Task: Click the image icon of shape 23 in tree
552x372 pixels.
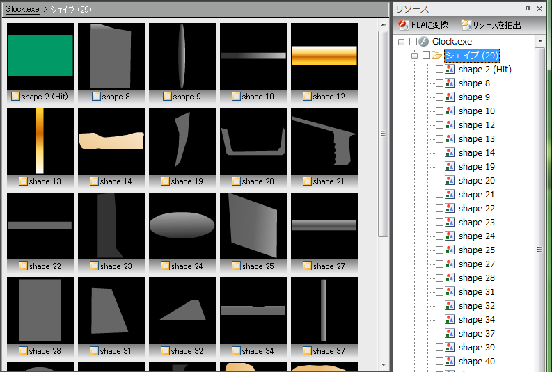Action: pos(450,222)
